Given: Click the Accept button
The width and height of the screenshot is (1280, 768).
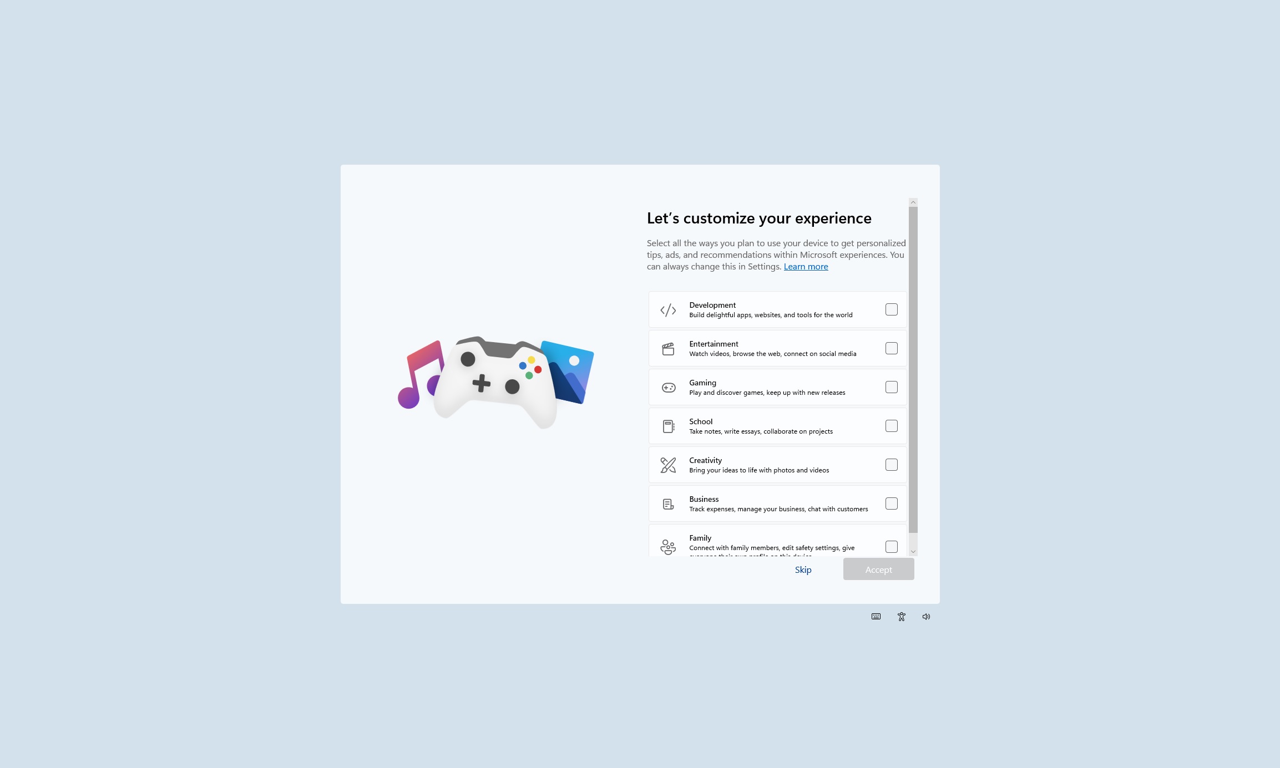Looking at the screenshot, I should 878,569.
